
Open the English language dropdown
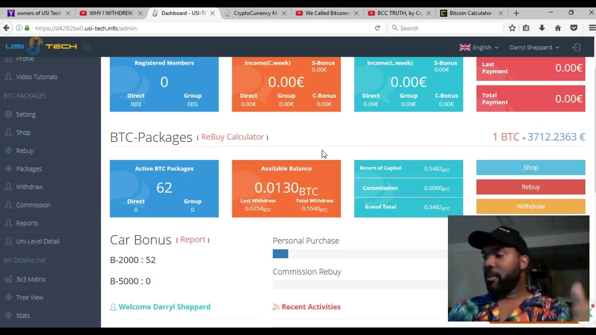[479, 47]
